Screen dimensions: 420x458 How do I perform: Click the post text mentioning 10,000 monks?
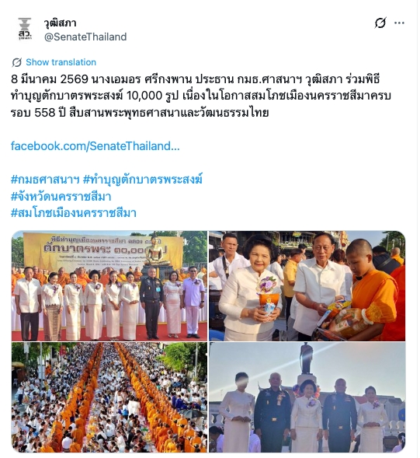200,96
